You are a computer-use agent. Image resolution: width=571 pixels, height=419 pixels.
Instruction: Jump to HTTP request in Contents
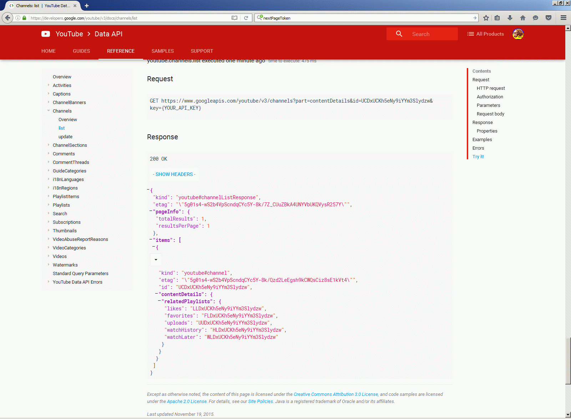click(491, 88)
